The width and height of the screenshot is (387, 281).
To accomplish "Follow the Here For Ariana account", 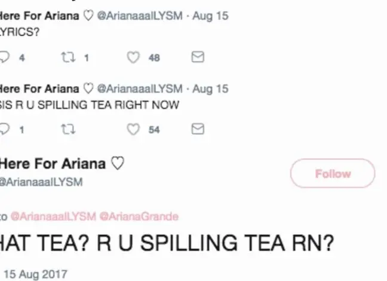I will tap(333, 174).
